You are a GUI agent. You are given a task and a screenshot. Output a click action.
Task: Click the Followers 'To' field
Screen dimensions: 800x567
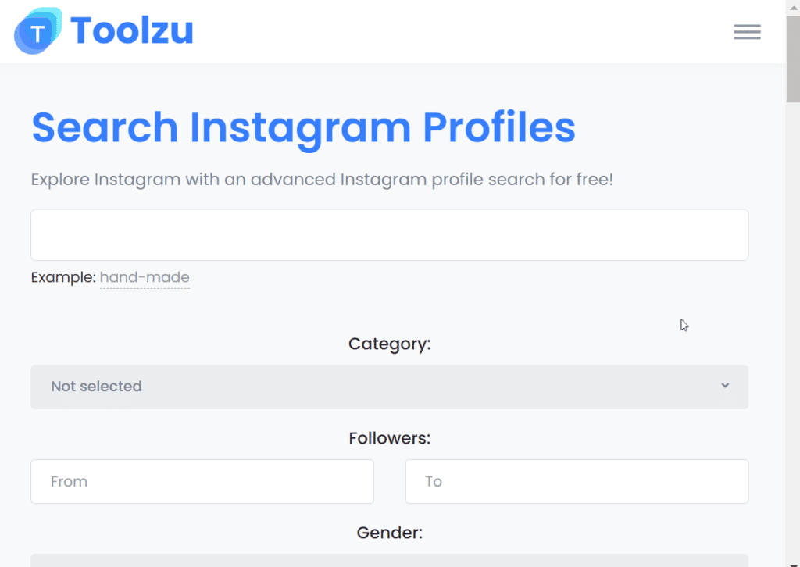click(x=577, y=481)
